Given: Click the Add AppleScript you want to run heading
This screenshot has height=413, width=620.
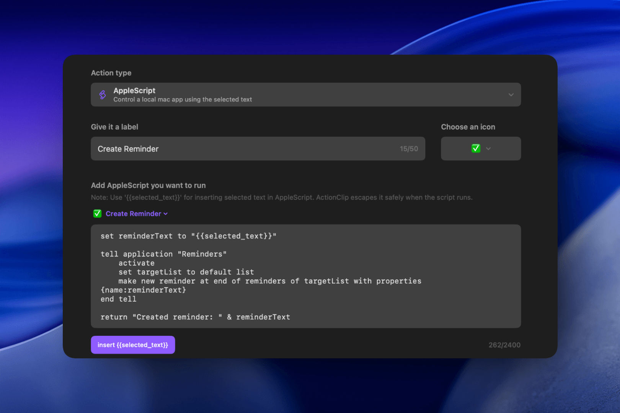Looking at the screenshot, I should click(x=148, y=185).
